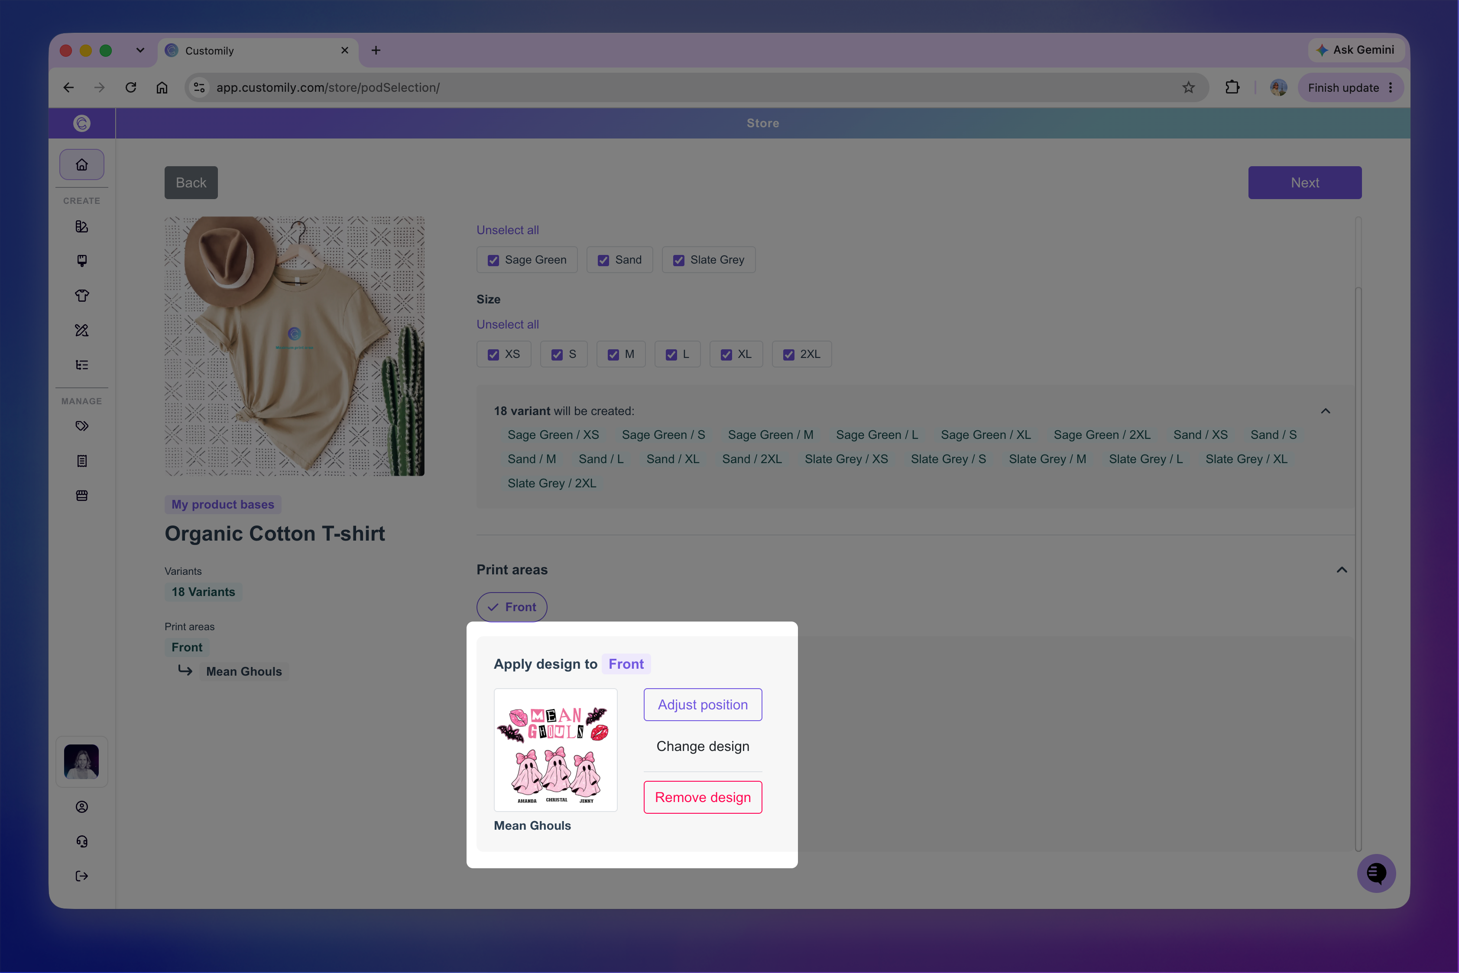
Task: Click the Back button
Action: (191, 183)
